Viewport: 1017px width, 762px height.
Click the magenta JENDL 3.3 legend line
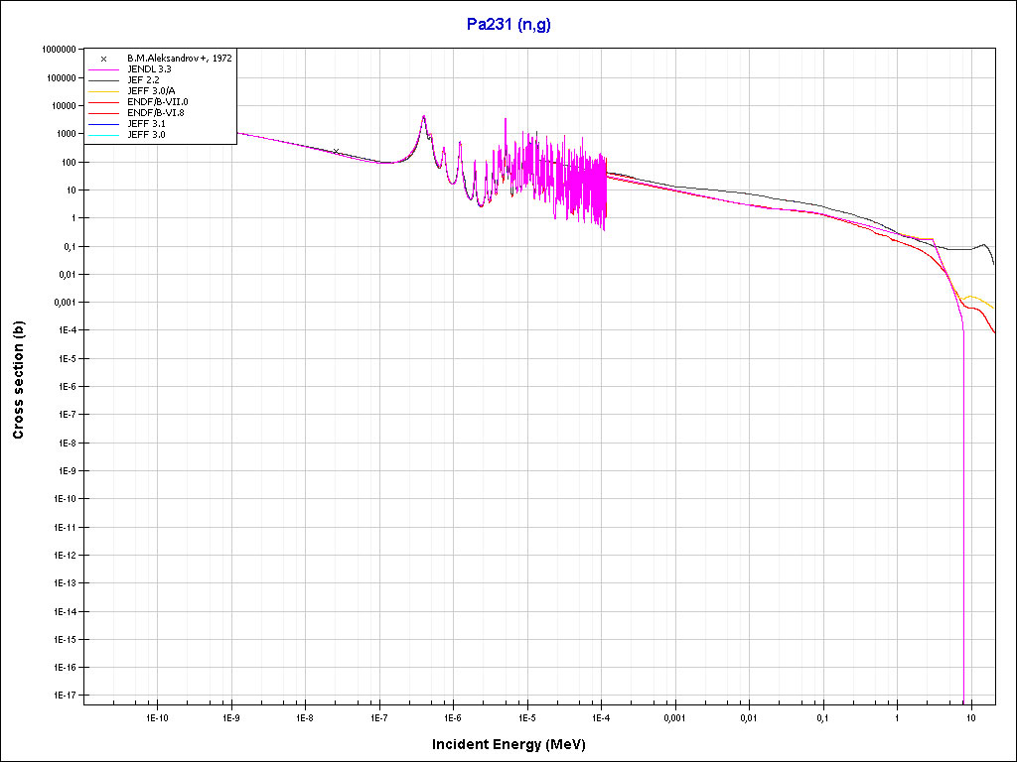pyautogui.click(x=103, y=69)
